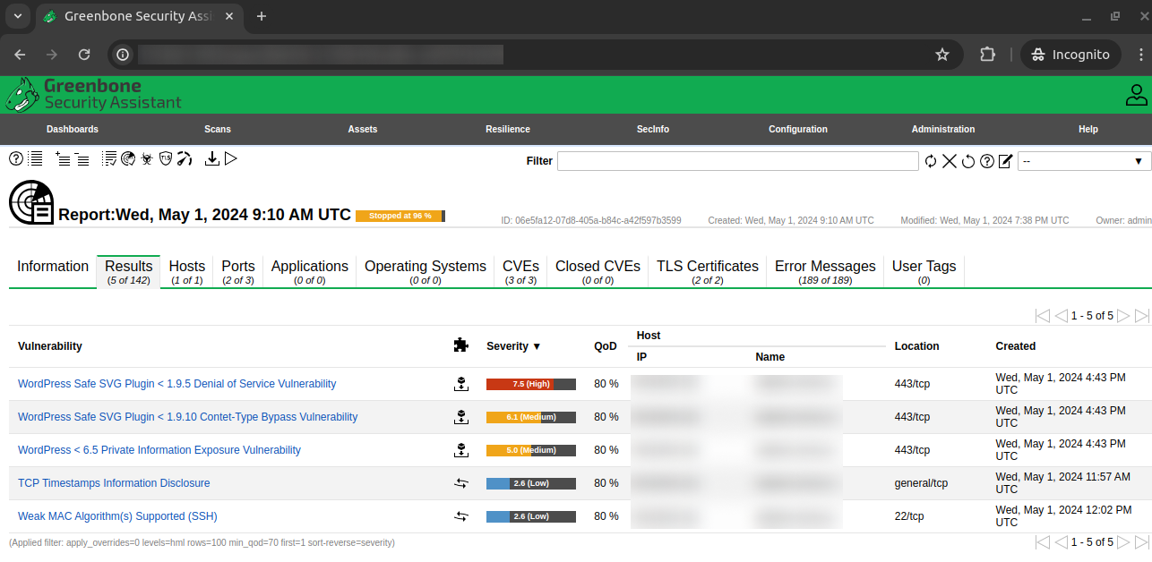The height and width of the screenshot is (562, 1152).
Task: Add report contents to assets
Action: pos(63,158)
